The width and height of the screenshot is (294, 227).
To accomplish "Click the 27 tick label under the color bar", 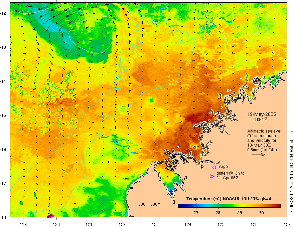I will tap(196, 213).
